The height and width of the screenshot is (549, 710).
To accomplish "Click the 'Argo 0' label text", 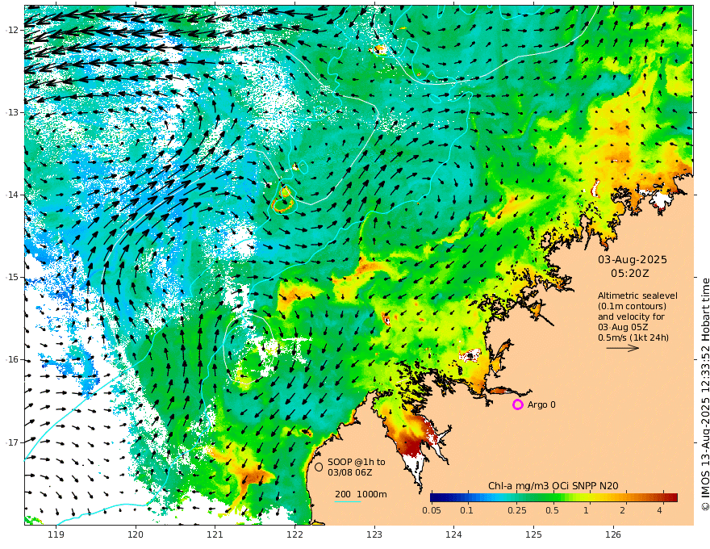I will [x=541, y=404].
